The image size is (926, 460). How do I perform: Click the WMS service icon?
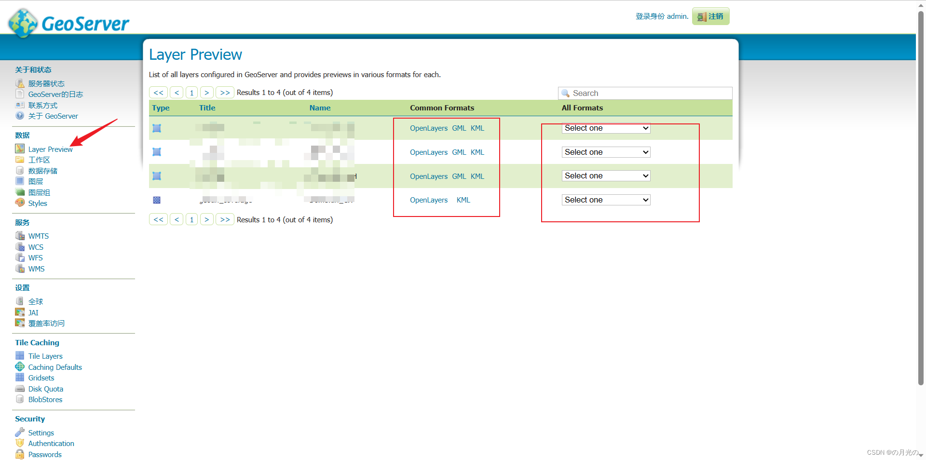[20, 269]
